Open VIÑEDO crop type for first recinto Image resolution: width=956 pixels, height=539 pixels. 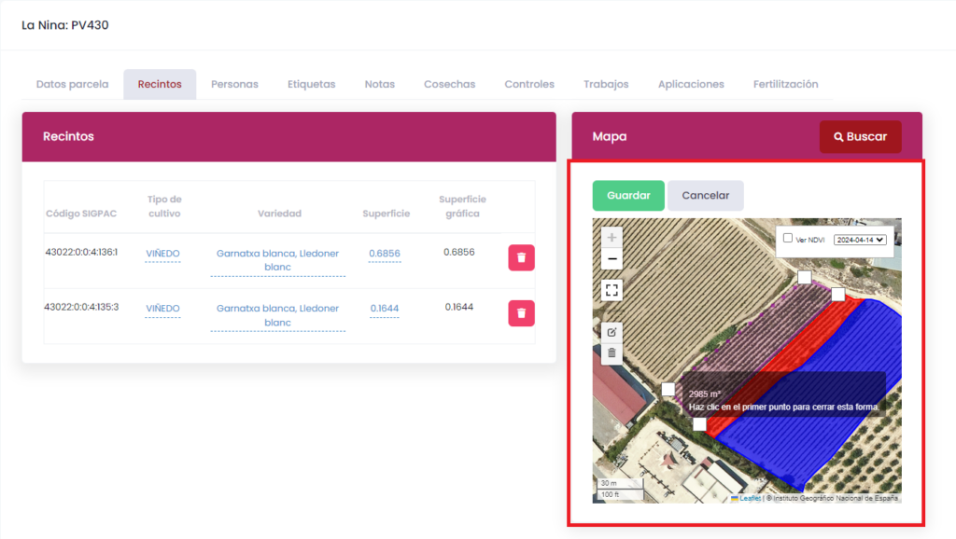point(162,254)
